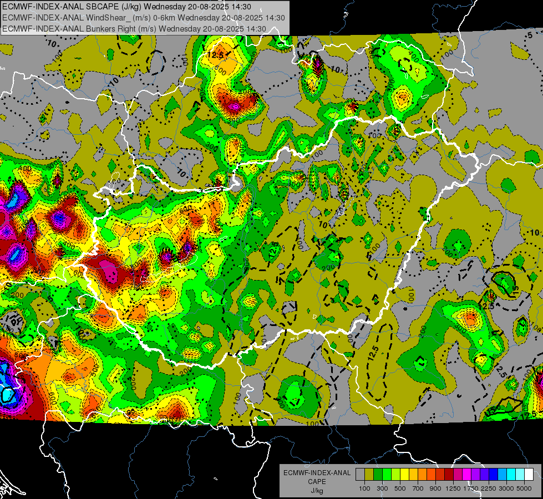Select the yellow-green 400–500 legend swatch
Viewport: 543px width, 499px height.
tap(396, 475)
